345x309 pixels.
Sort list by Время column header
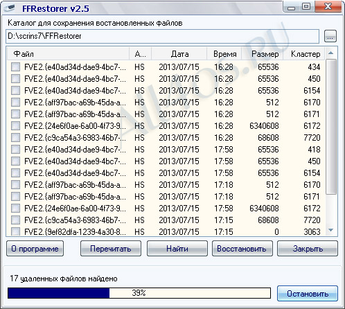tap(224, 54)
